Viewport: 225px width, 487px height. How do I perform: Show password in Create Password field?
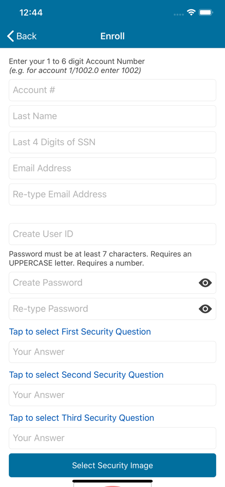point(205,282)
